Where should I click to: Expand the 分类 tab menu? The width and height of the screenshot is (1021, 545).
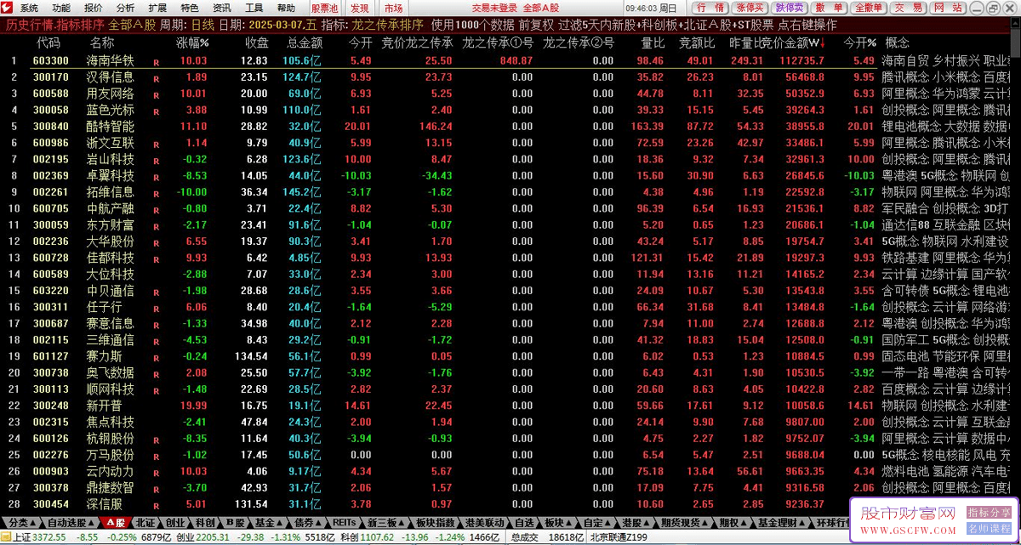tap(20, 522)
